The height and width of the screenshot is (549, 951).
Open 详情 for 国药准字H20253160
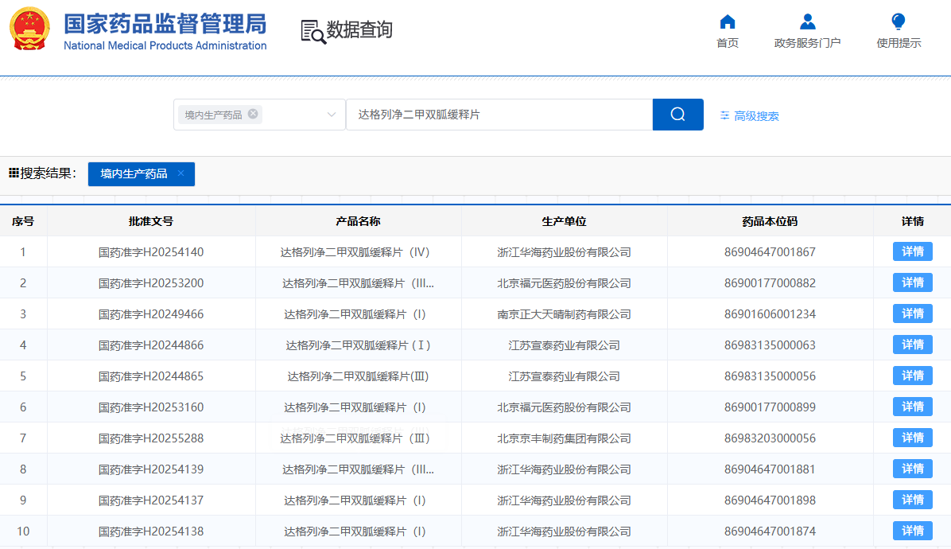[x=912, y=407]
